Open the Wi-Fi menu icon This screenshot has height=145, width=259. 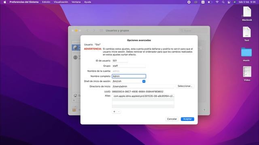click(x=217, y=2)
